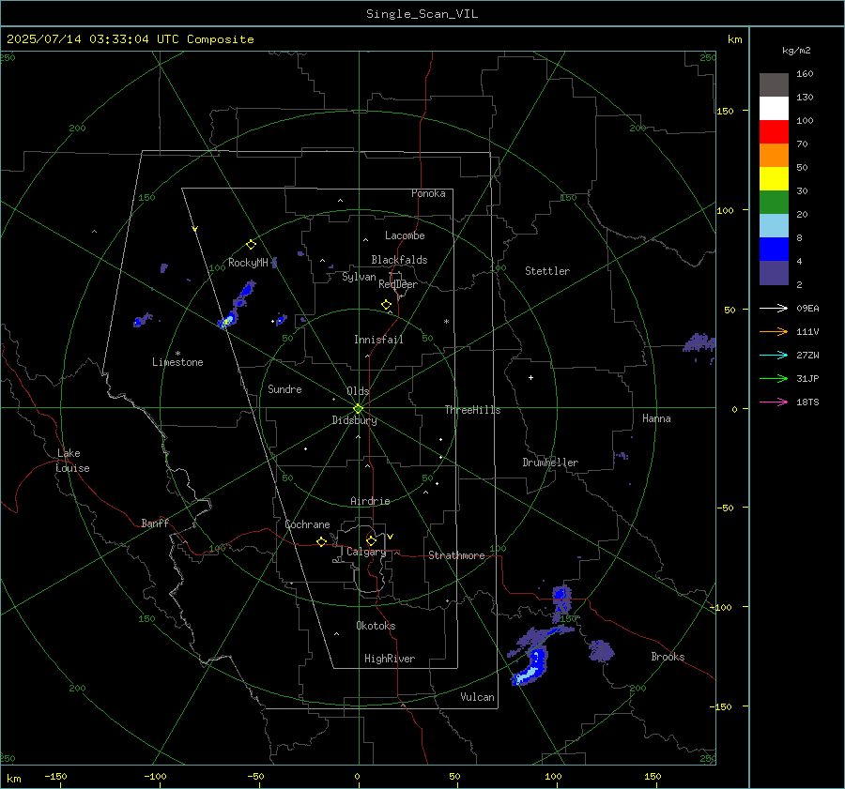Click the radar center diamond marker at Didsbury
The width and height of the screenshot is (845, 789).
pos(359,409)
